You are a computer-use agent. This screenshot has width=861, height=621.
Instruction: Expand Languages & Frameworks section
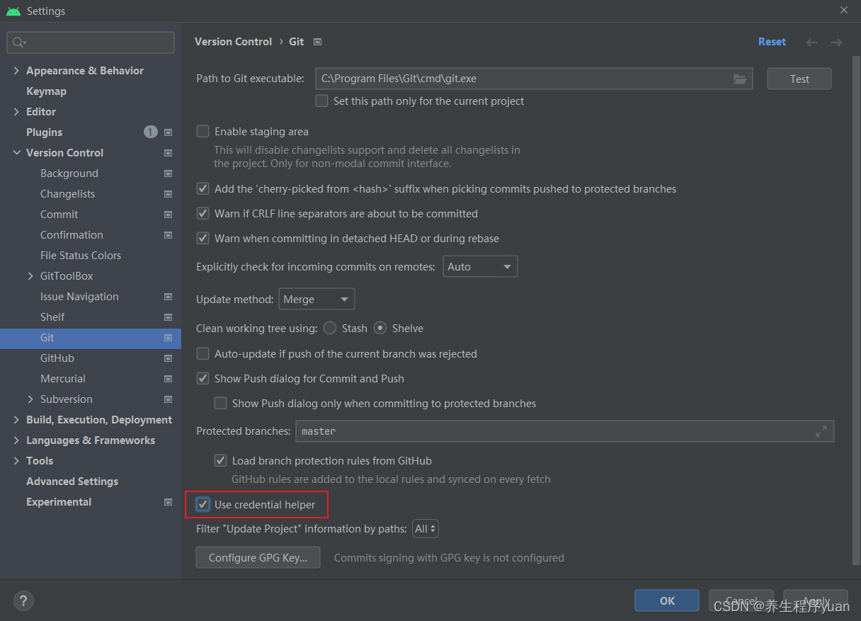pyautogui.click(x=17, y=440)
